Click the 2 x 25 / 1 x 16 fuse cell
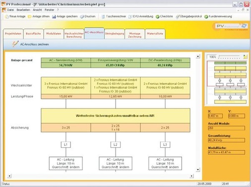Viewport: 251px width, 187px height. pos(116,127)
